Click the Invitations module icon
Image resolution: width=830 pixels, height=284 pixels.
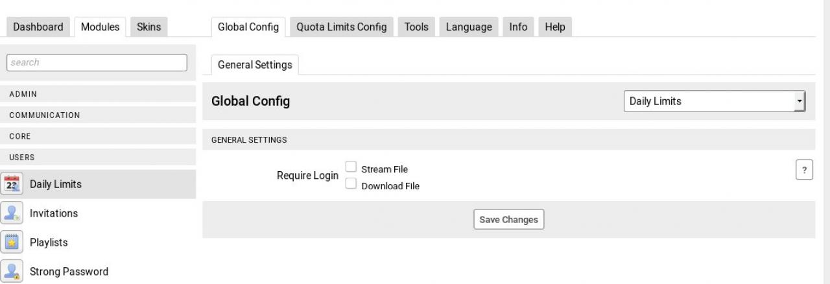(x=12, y=213)
